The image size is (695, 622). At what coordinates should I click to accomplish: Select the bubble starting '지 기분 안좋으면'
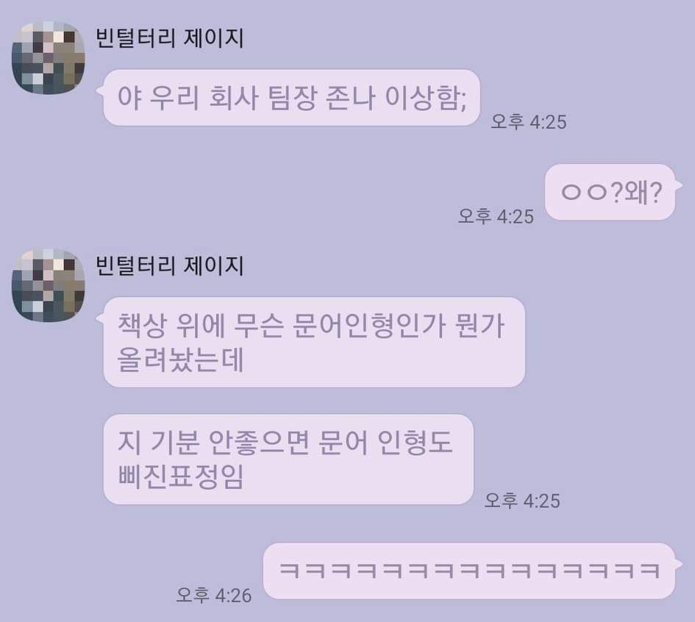coord(288,459)
